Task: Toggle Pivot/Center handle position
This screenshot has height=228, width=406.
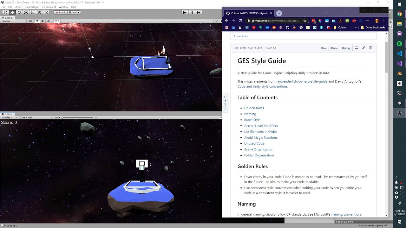Action: click(60, 12)
